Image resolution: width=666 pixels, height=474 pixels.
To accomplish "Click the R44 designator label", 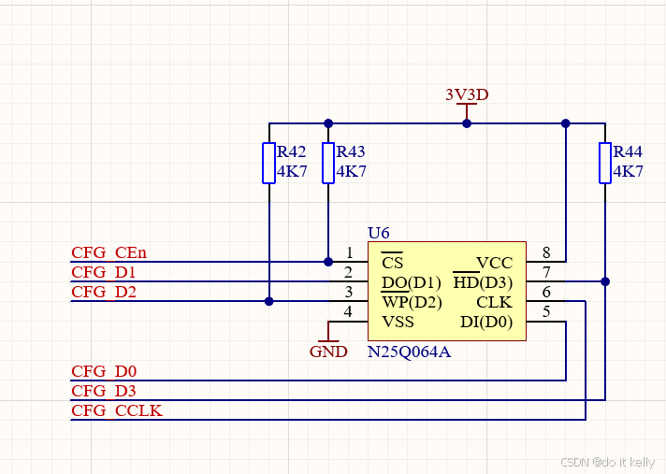I will click(628, 151).
